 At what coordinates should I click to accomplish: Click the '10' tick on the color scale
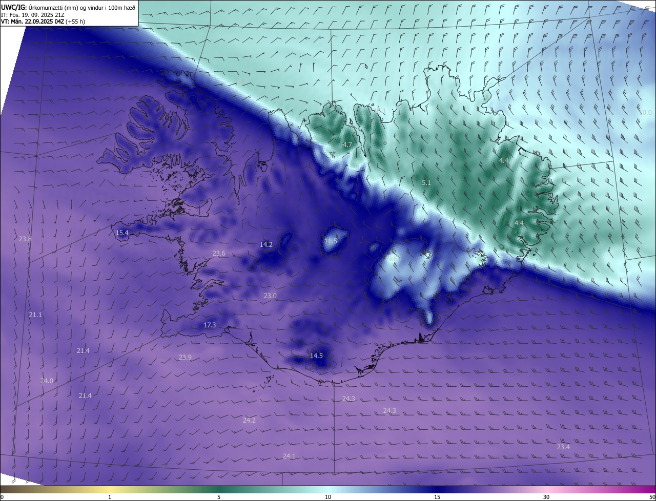pos(328,497)
